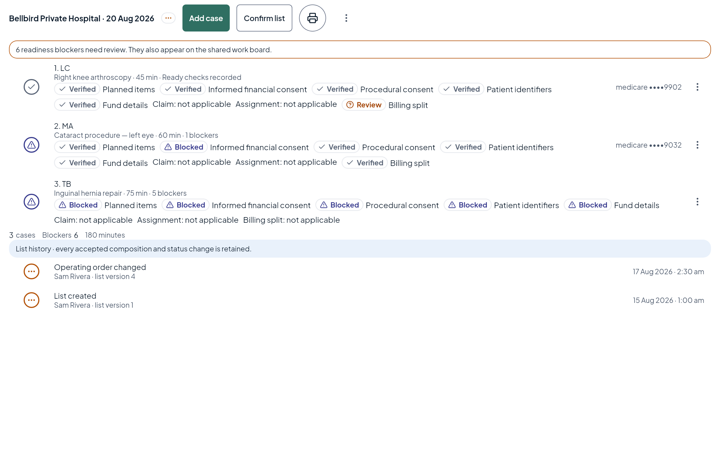Click TB's Blocked Fund details badge

(x=588, y=205)
